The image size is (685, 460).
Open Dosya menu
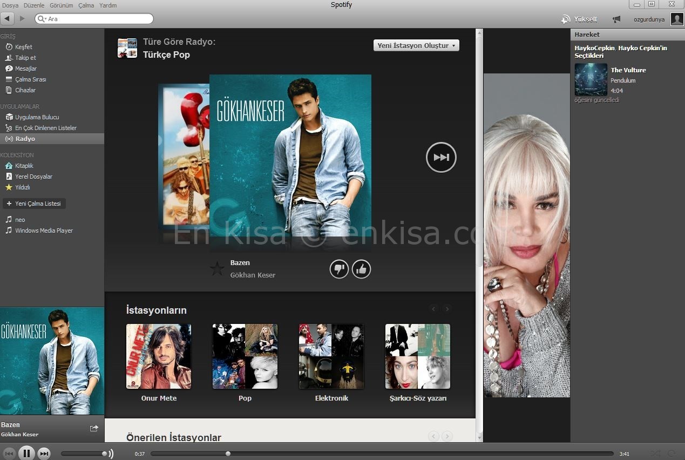tap(10, 5)
